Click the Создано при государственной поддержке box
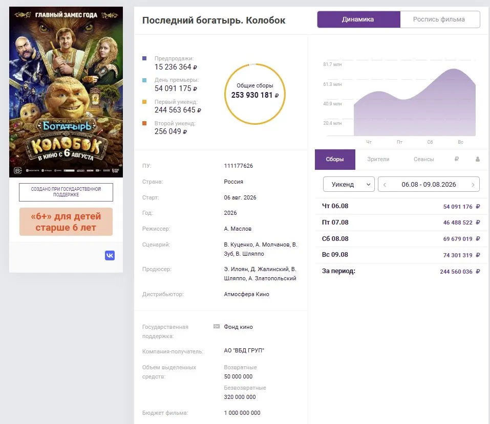Viewport: 490px width, 424px height. click(x=66, y=192)
